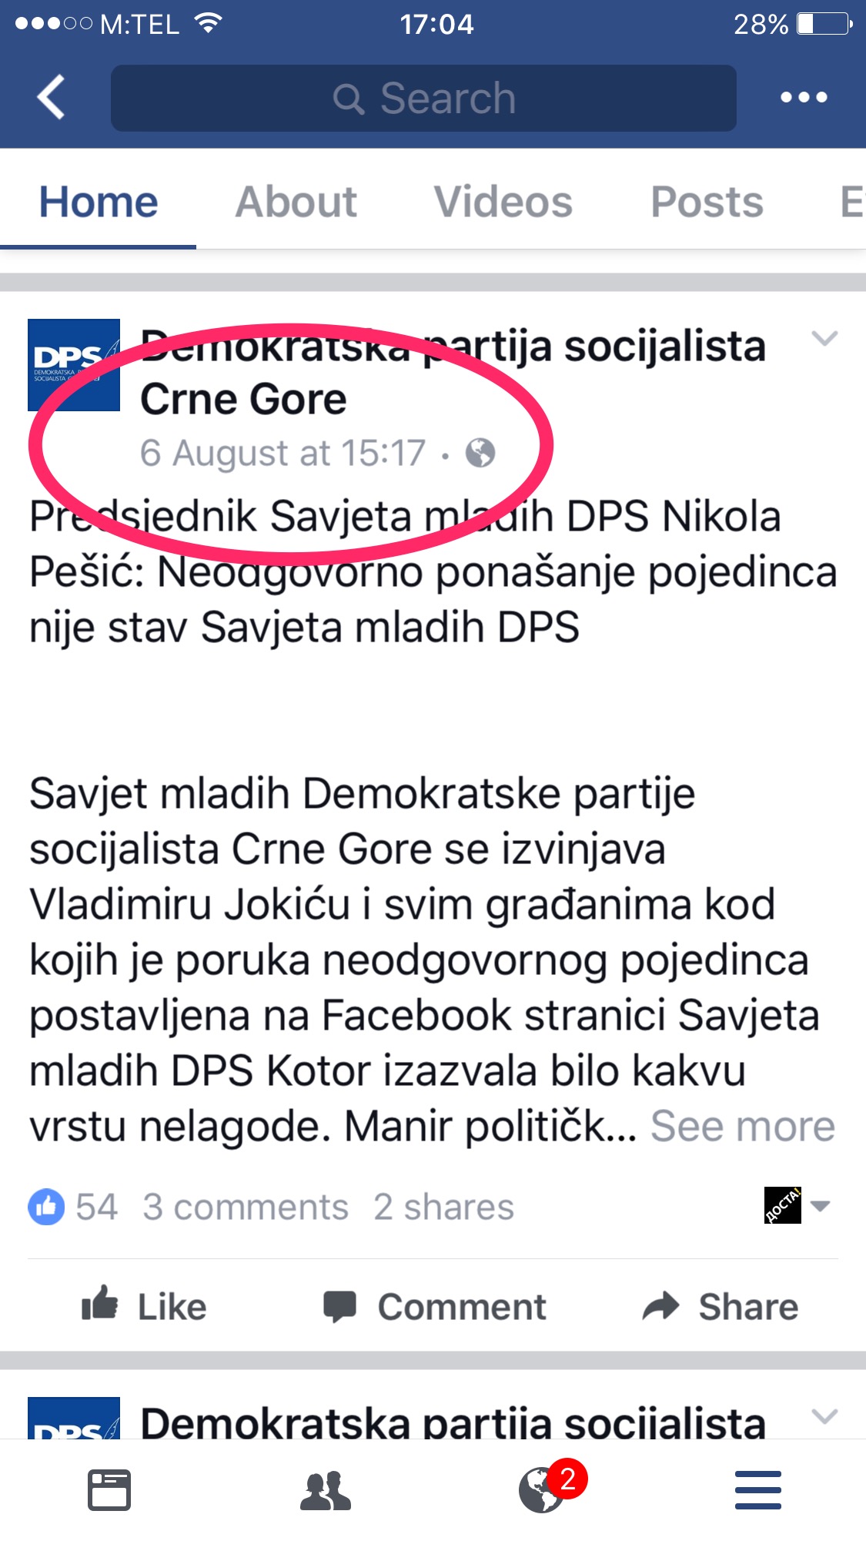Open Friends requests icon in bottom bar

point(325,1490)
